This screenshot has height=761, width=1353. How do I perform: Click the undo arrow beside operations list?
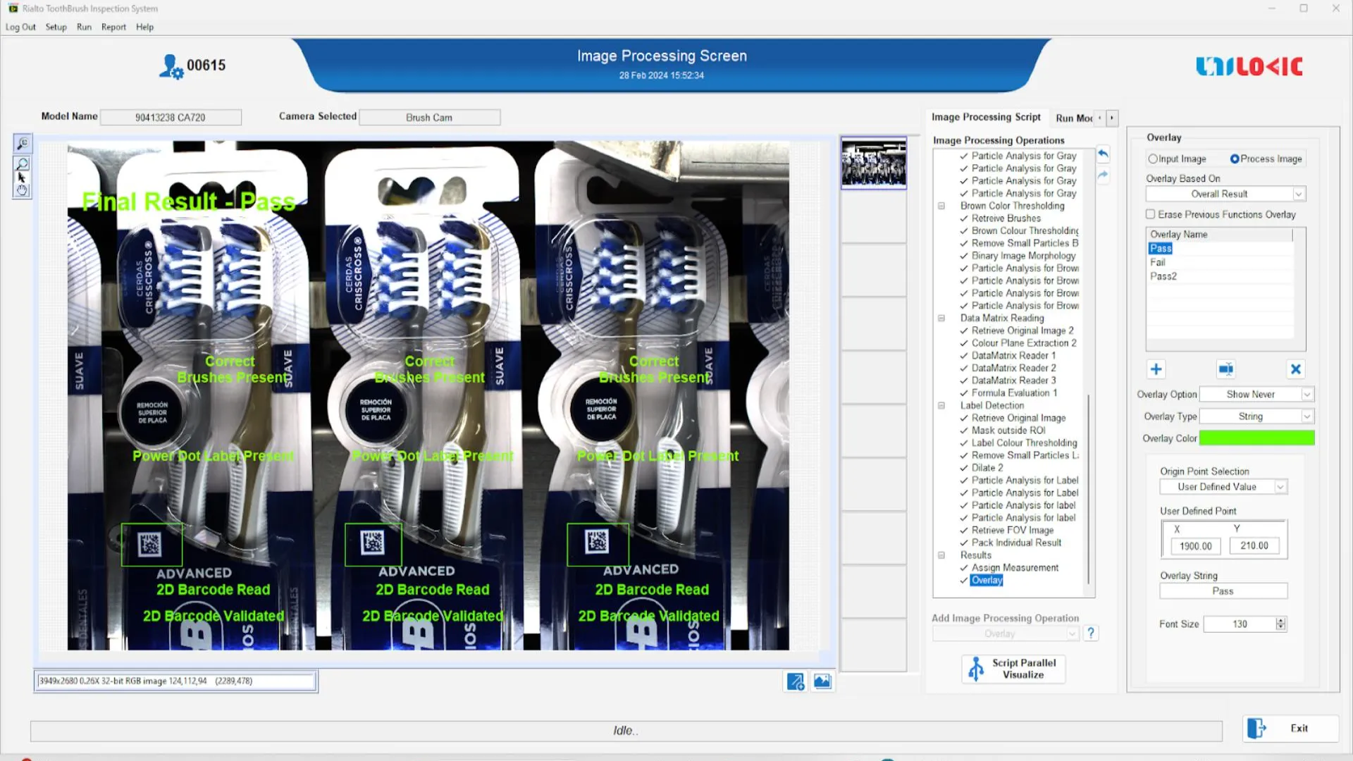1103,154
